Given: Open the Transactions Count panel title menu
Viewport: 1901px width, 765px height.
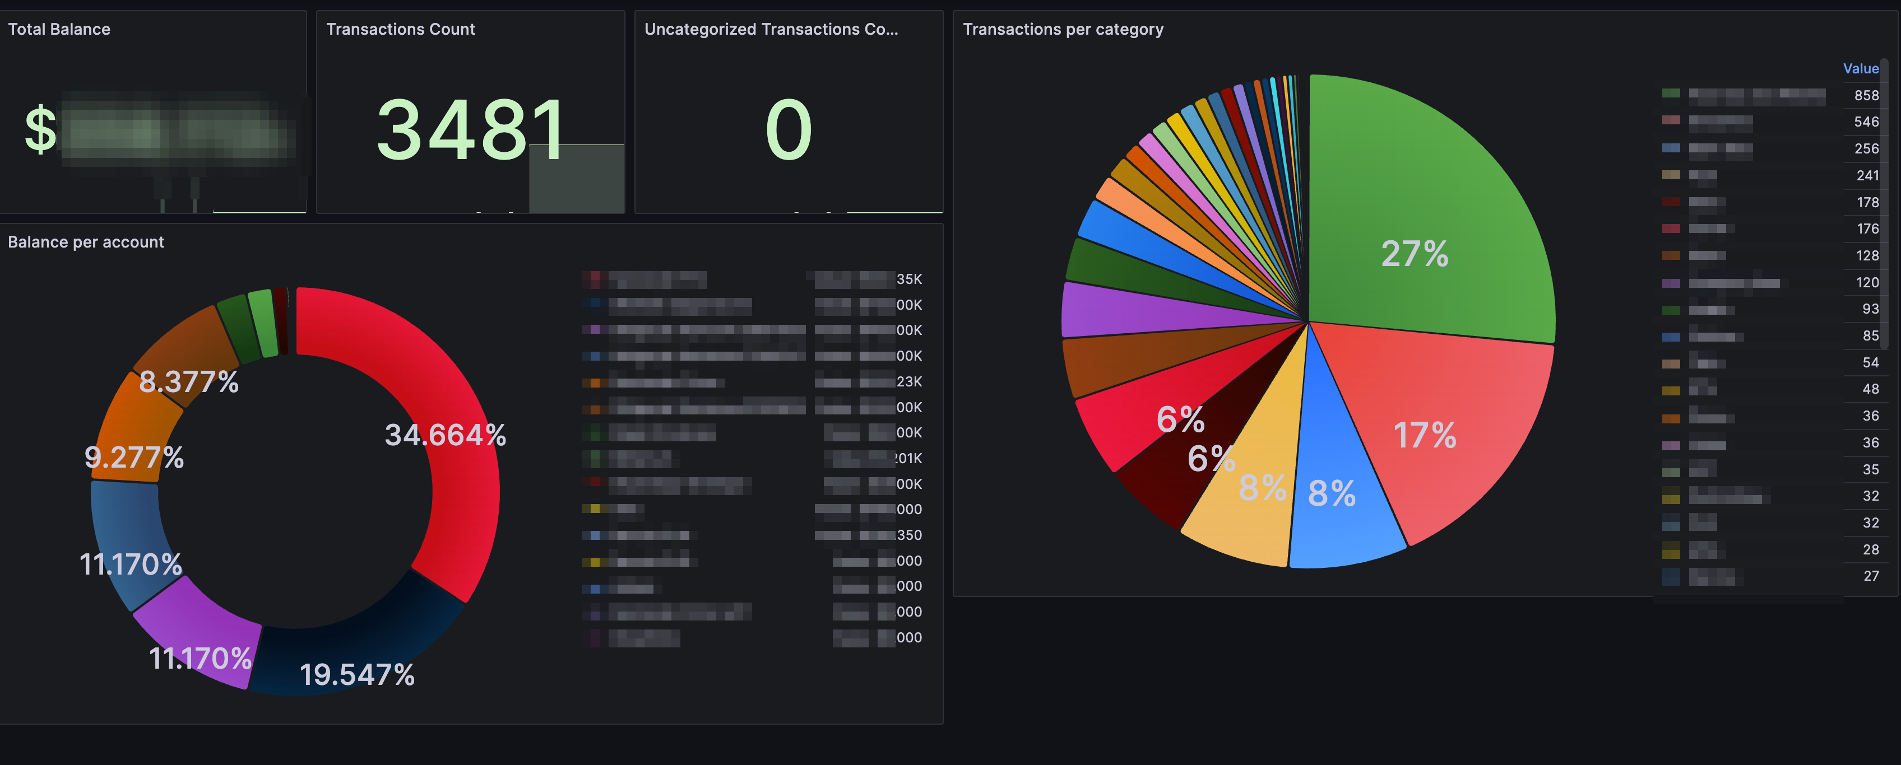Looking at the screenshot, I should tap(400, 30).
